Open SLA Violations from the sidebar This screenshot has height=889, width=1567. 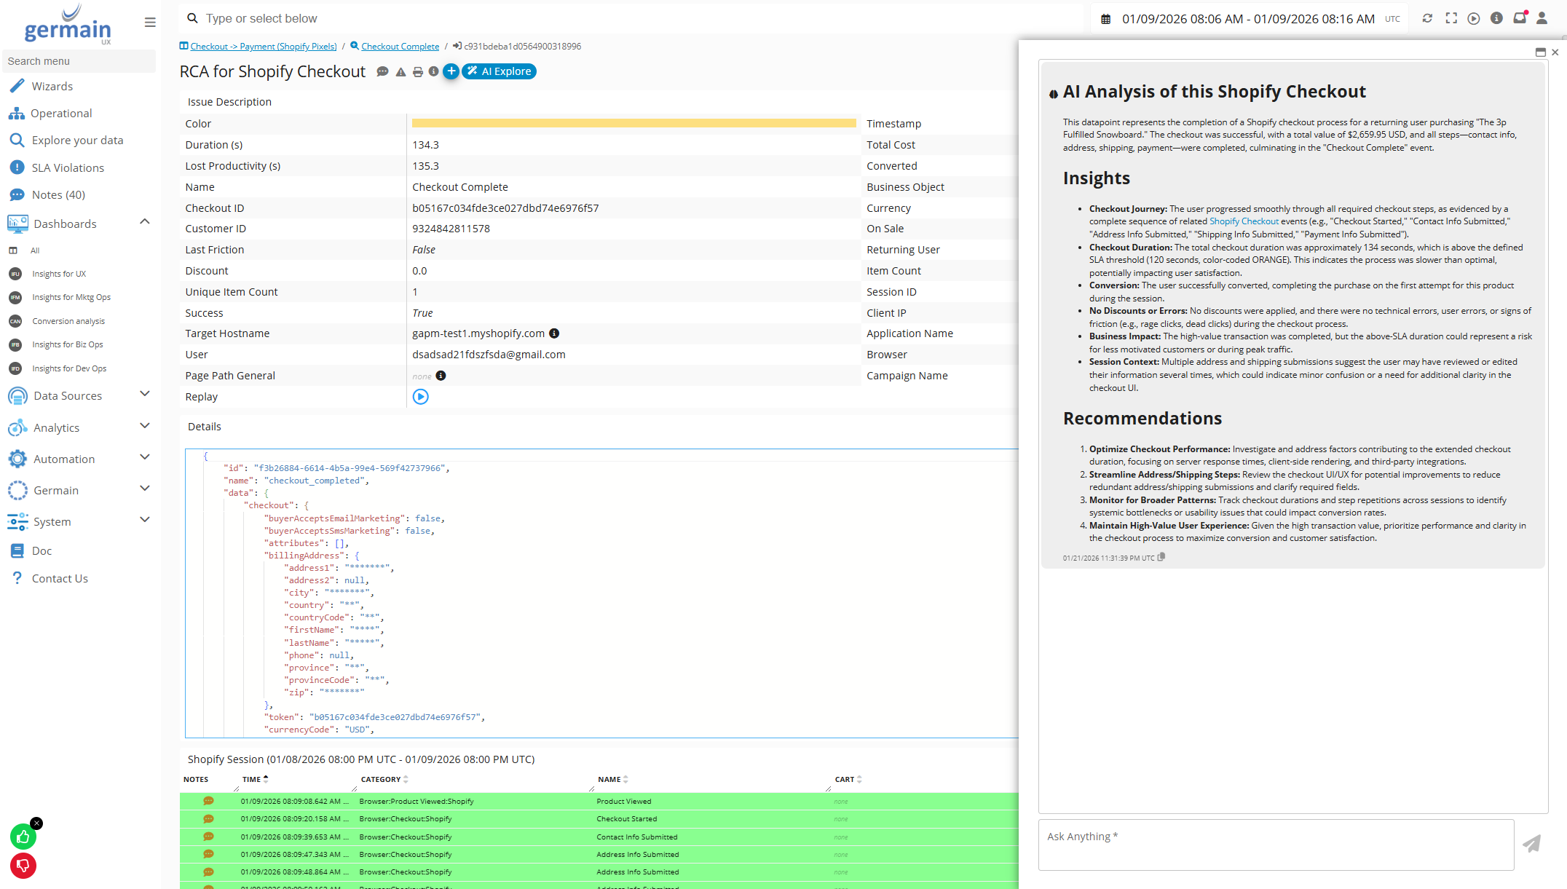[x=68, y=167]
